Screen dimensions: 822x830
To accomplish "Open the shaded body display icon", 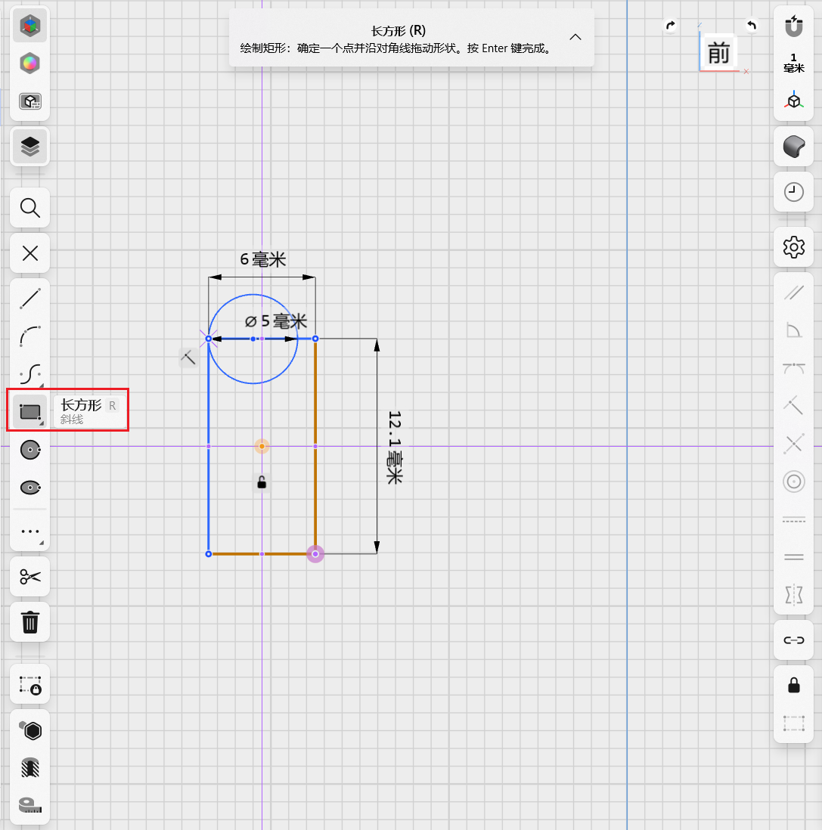I will pyautogui.click(x=793, y=146).
